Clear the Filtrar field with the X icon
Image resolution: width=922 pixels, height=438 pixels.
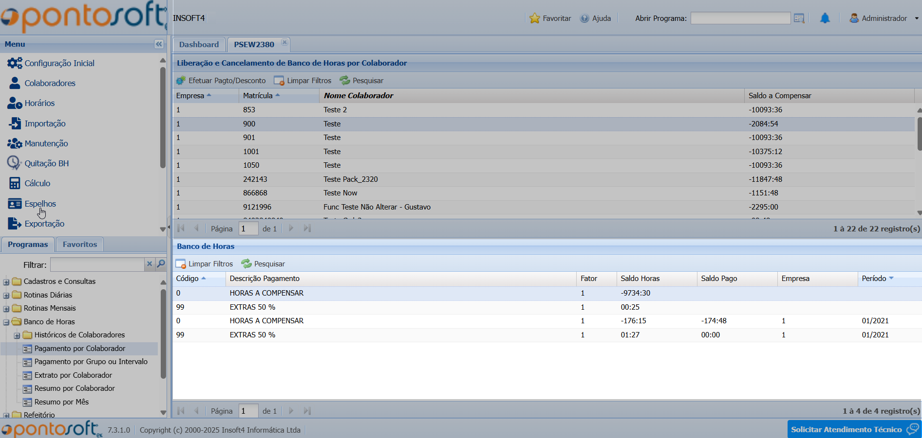click(x=150, y=264)
